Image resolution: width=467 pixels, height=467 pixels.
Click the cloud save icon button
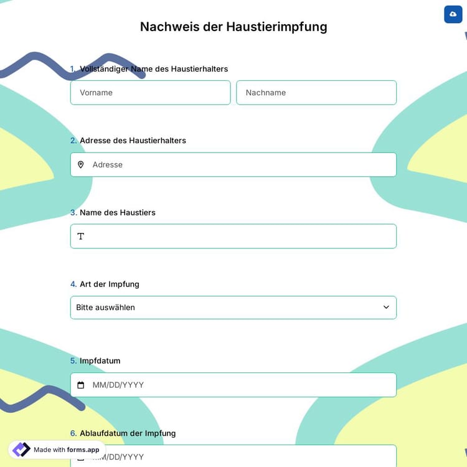(x=453, y=14)
